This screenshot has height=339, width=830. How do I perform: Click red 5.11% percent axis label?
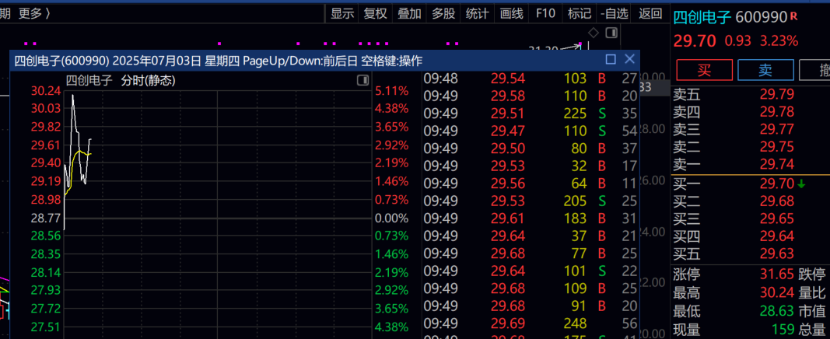[x=392, y=91]
